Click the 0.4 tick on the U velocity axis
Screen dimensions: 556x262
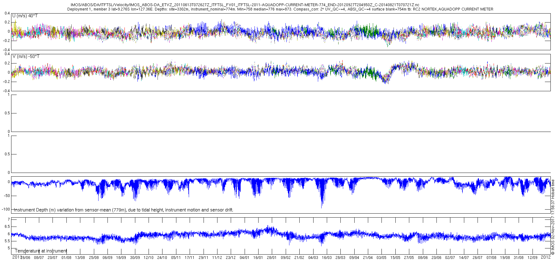pos(8,13)
